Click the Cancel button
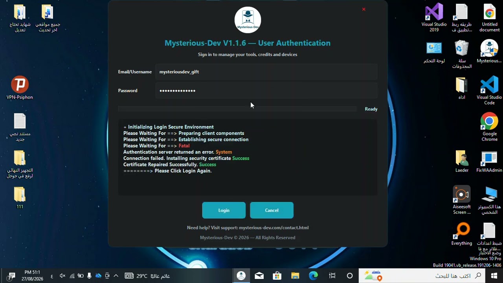 pos(272,210)
